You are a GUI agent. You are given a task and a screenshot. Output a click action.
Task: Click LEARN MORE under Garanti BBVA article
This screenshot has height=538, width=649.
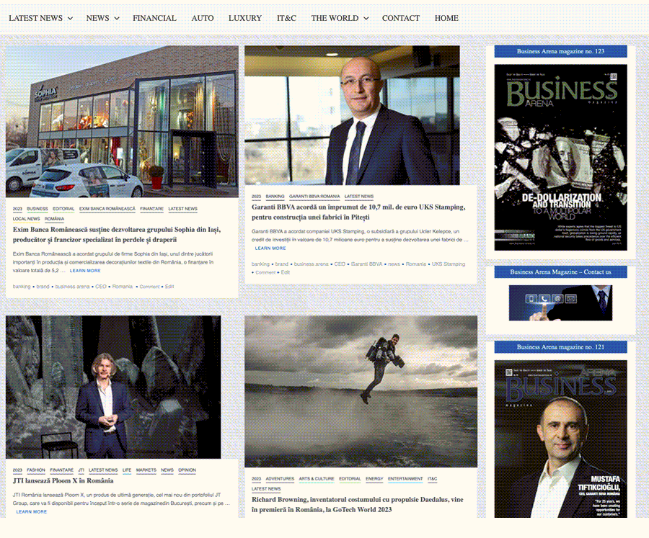270,248
